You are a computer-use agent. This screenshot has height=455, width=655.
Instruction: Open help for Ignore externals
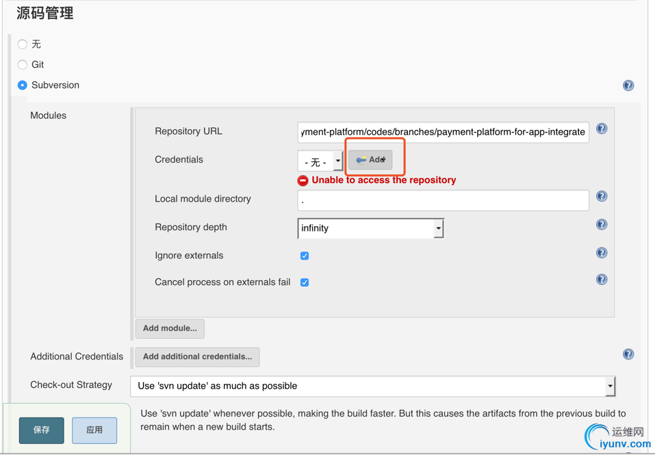[602, 253]
